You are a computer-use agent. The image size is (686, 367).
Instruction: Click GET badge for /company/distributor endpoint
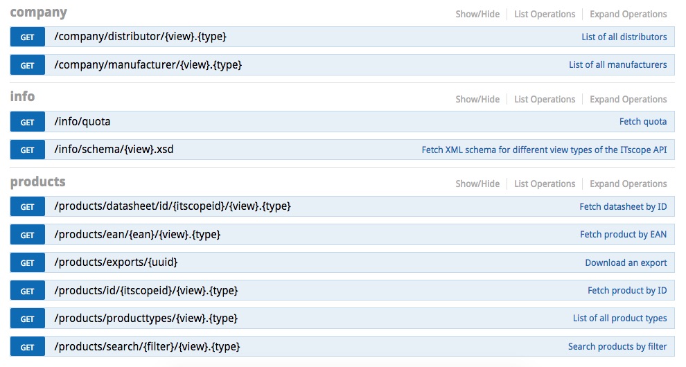tap(27, 37)
